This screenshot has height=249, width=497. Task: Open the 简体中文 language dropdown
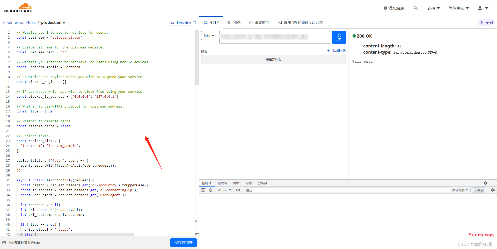pos(459,8)
